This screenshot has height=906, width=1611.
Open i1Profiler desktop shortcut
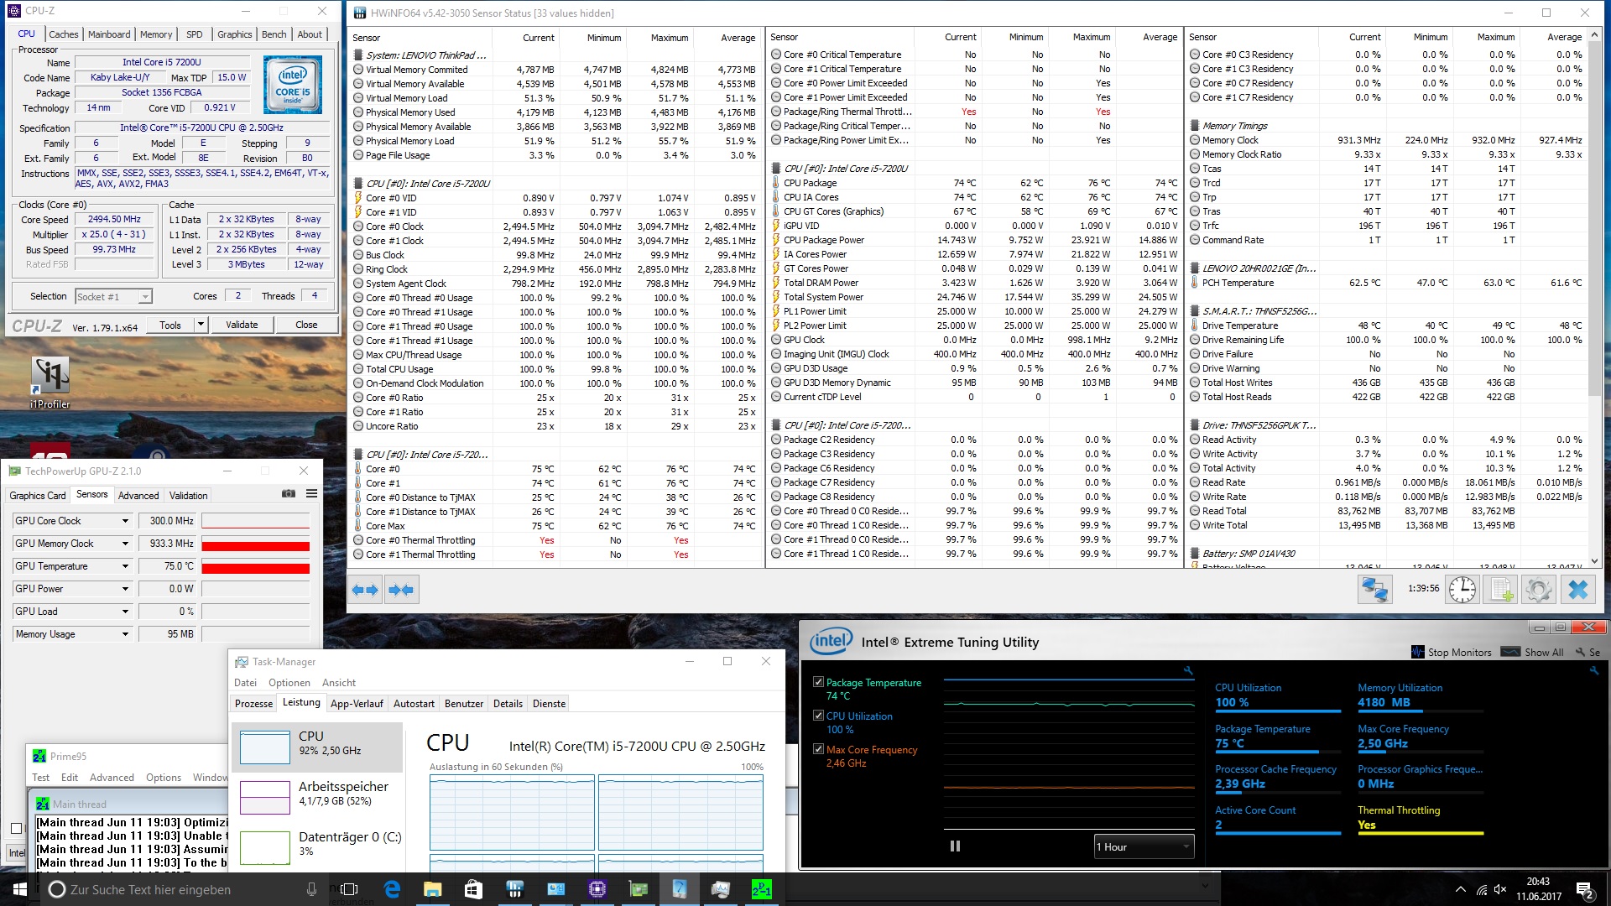50,383
